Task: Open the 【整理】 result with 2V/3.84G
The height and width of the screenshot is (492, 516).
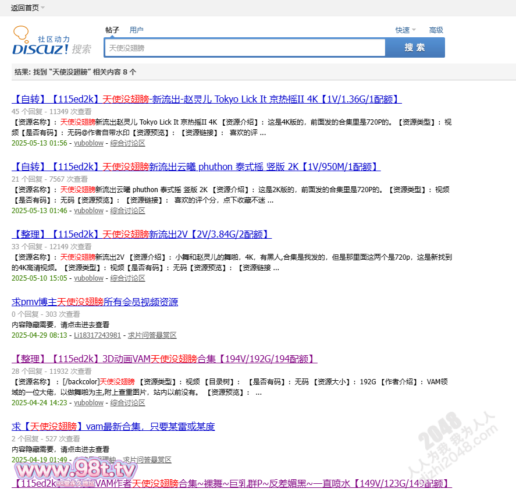Action: point(141,235)
